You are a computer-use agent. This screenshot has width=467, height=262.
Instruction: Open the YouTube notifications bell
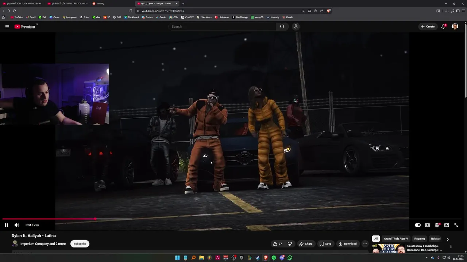tap(444, 27)
